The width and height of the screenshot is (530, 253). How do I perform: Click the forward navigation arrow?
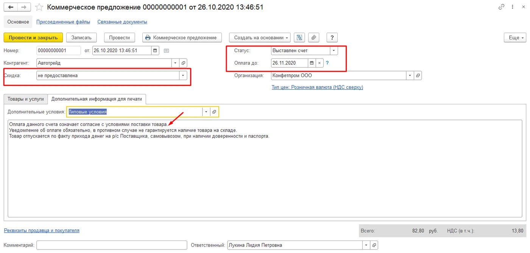click(24, 7)
